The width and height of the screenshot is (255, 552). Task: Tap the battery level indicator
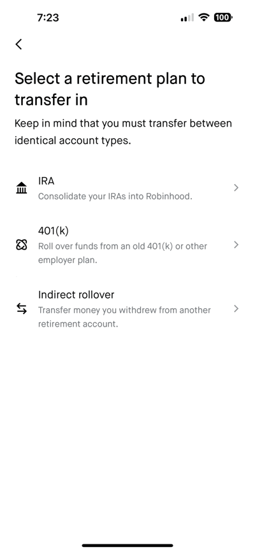click(223, 17)
